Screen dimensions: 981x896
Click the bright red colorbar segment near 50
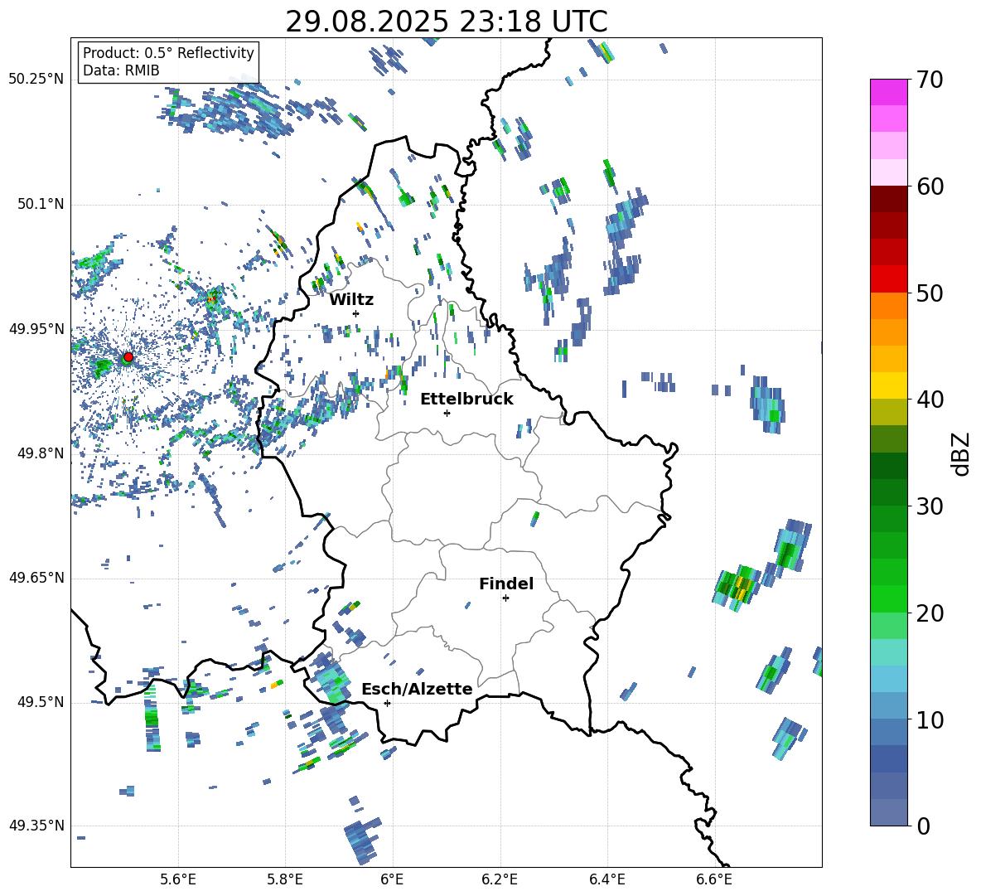tap(888, 279)
